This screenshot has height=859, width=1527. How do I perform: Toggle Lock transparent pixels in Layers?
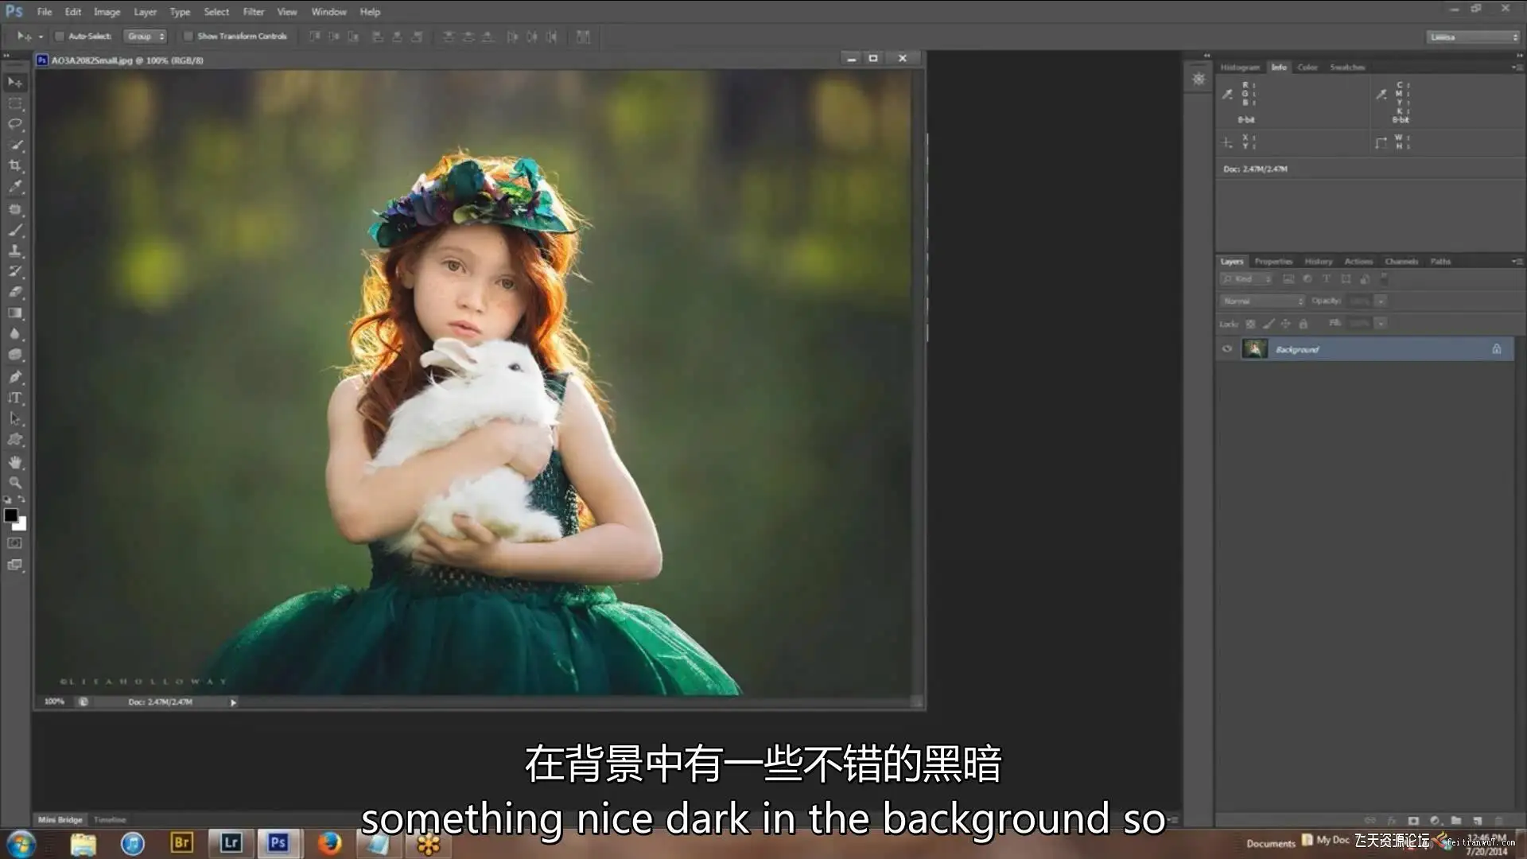click(x=1250, y=324)
